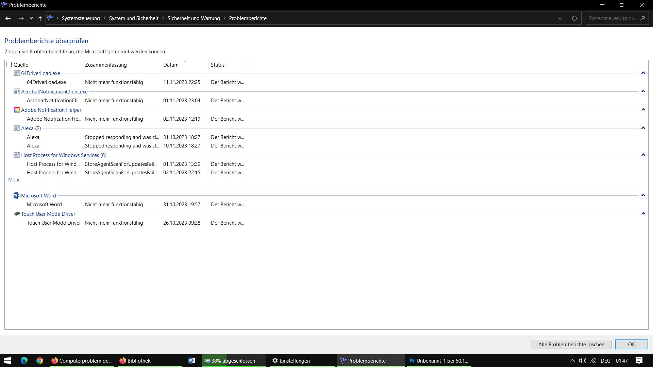Click in the Systemsteuerung search field
Image resolution: width=653 pixels, height=367 pixels.
pyautogui.click(x=613, y=18)
